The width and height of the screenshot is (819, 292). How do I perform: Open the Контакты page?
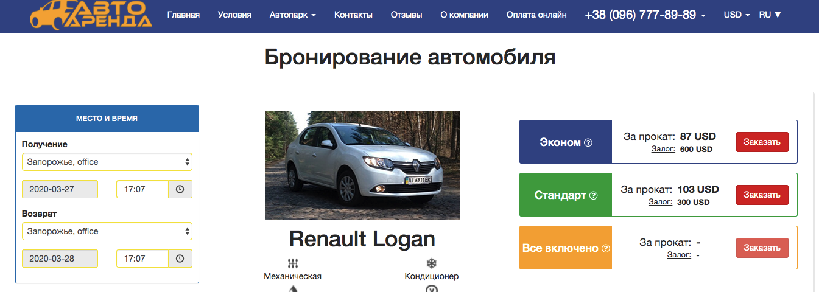pos(353,15)
